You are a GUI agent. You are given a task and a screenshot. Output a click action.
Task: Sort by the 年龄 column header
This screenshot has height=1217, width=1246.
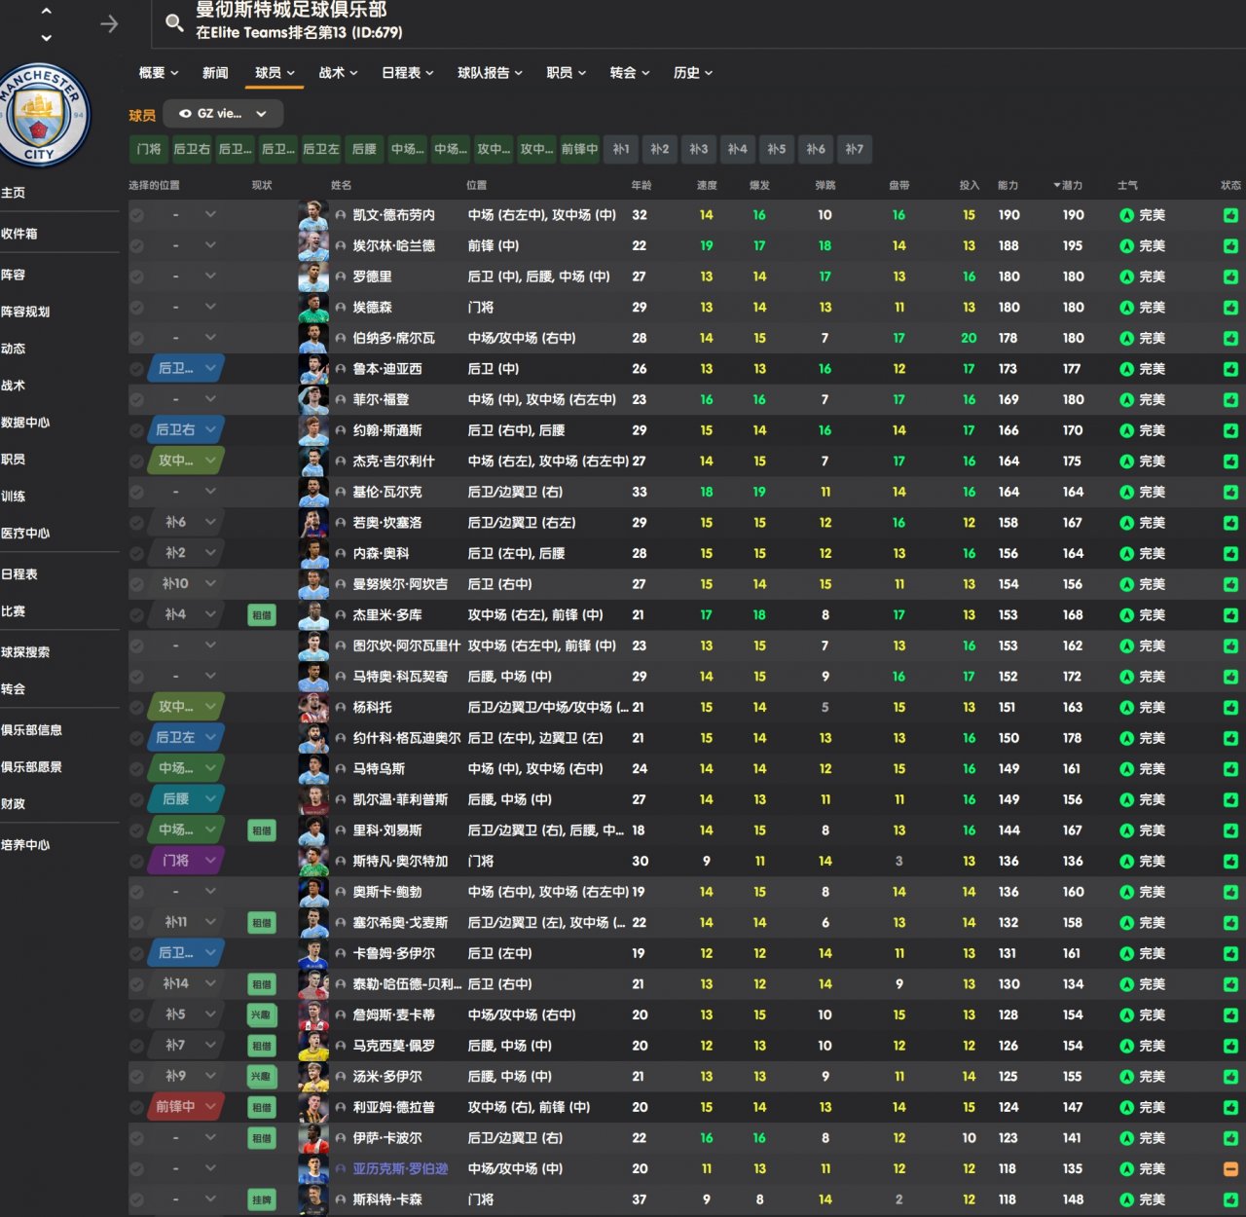[x=641, y=185]
